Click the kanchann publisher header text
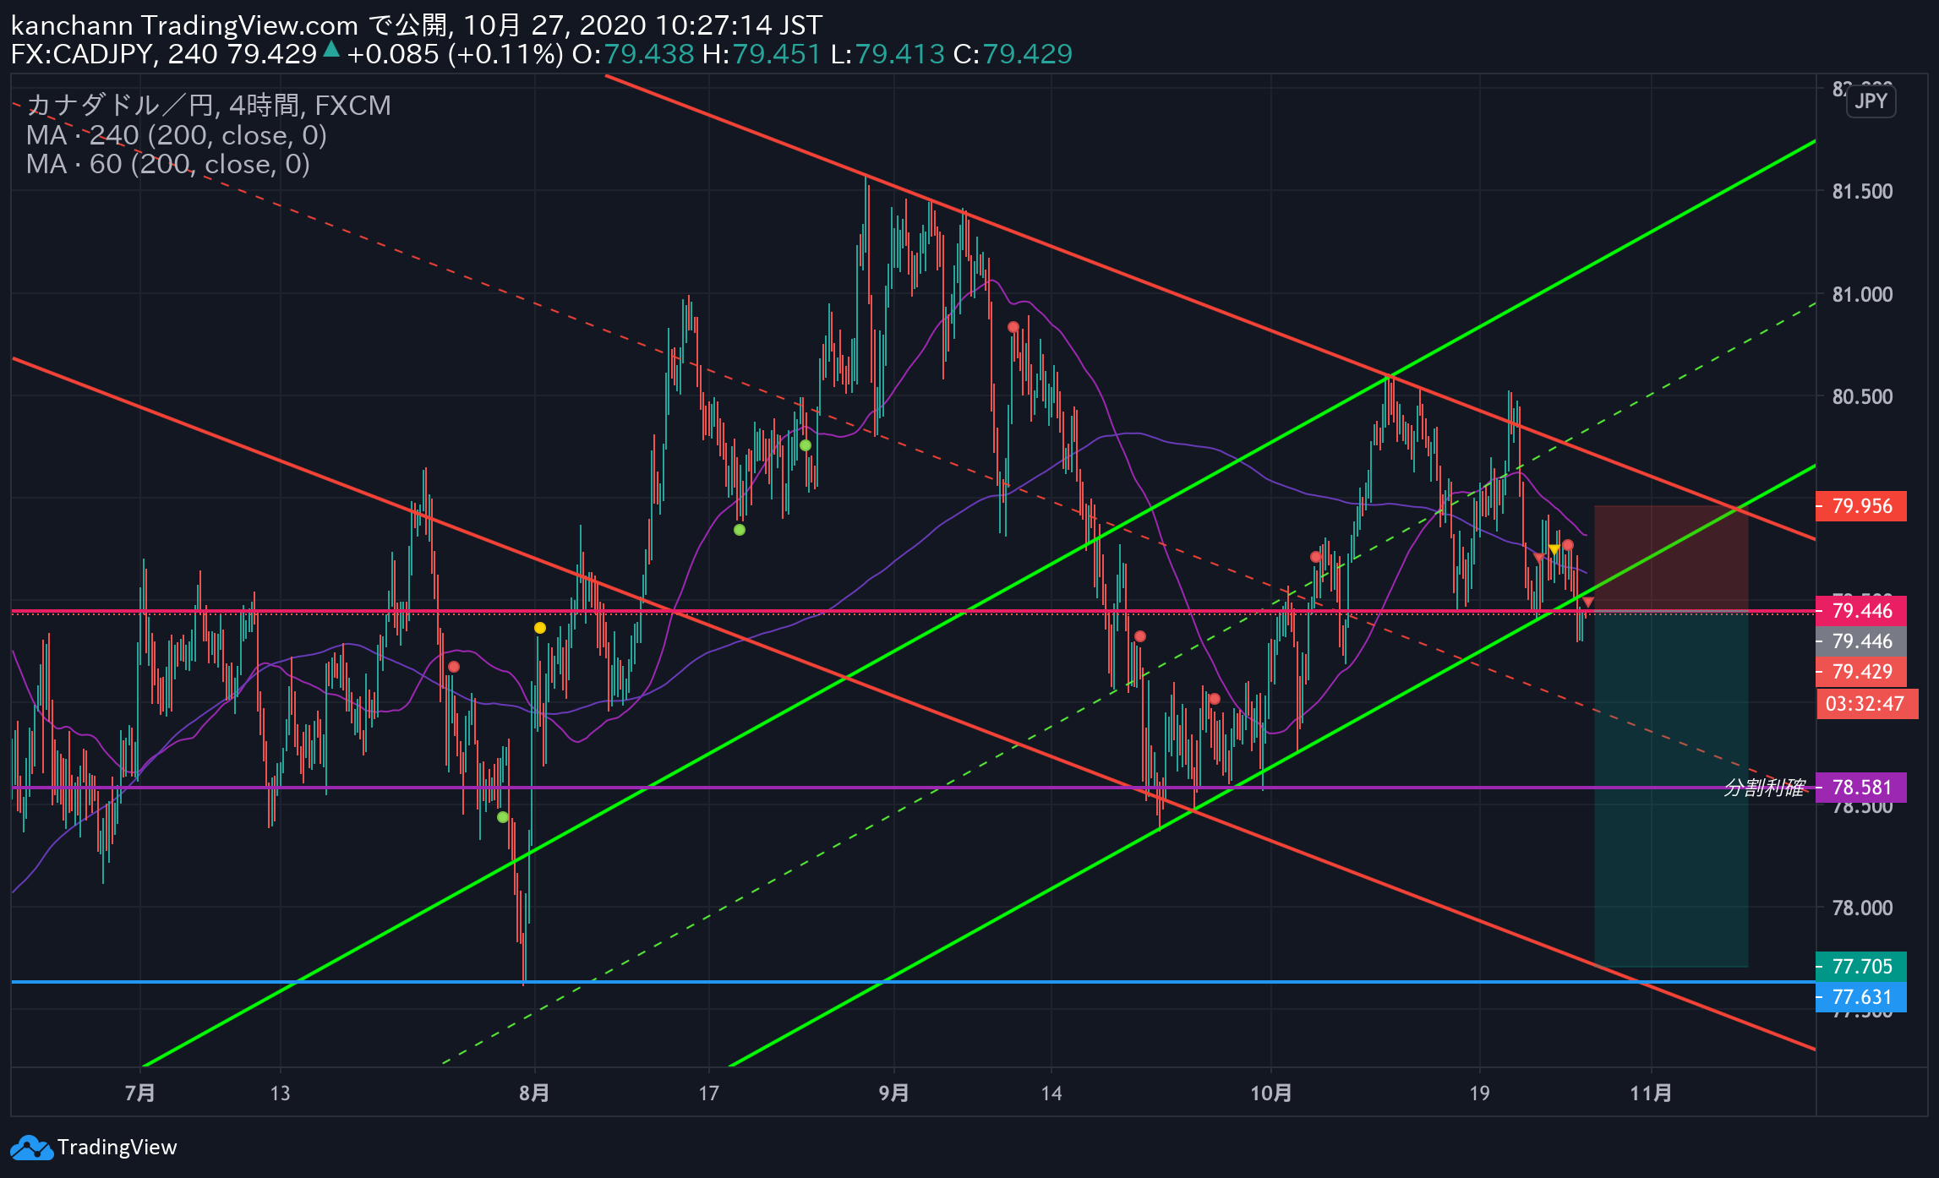Image resolution: width=1939 pixels, height=1178 pixels. (x=72, y=26)
